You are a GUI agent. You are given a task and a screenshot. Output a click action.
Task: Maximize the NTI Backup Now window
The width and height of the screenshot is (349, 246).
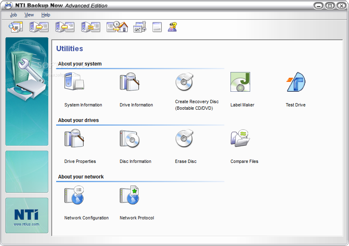(x=330, y=6)
